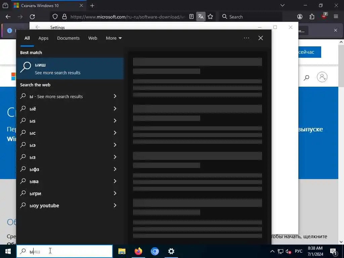The height and width of the screenshot is (258, 344).
Task: Select the ыва web suggestion
Action: 70,181
